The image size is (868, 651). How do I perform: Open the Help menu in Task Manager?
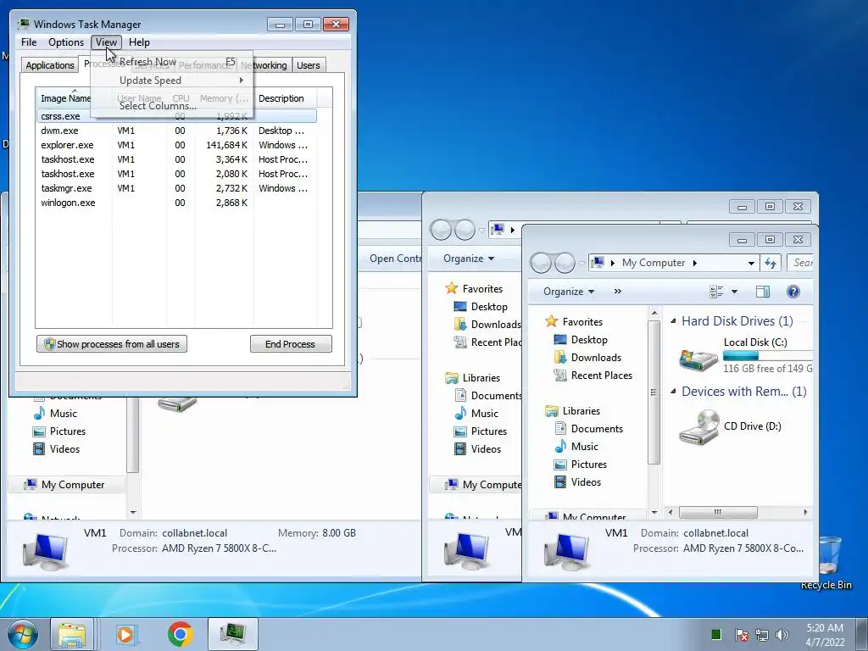pyautogui.click(x=139, y=42)
